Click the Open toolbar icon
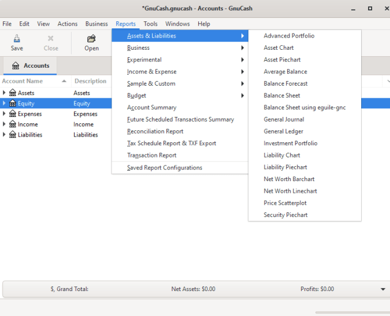 tap(91, 39)
